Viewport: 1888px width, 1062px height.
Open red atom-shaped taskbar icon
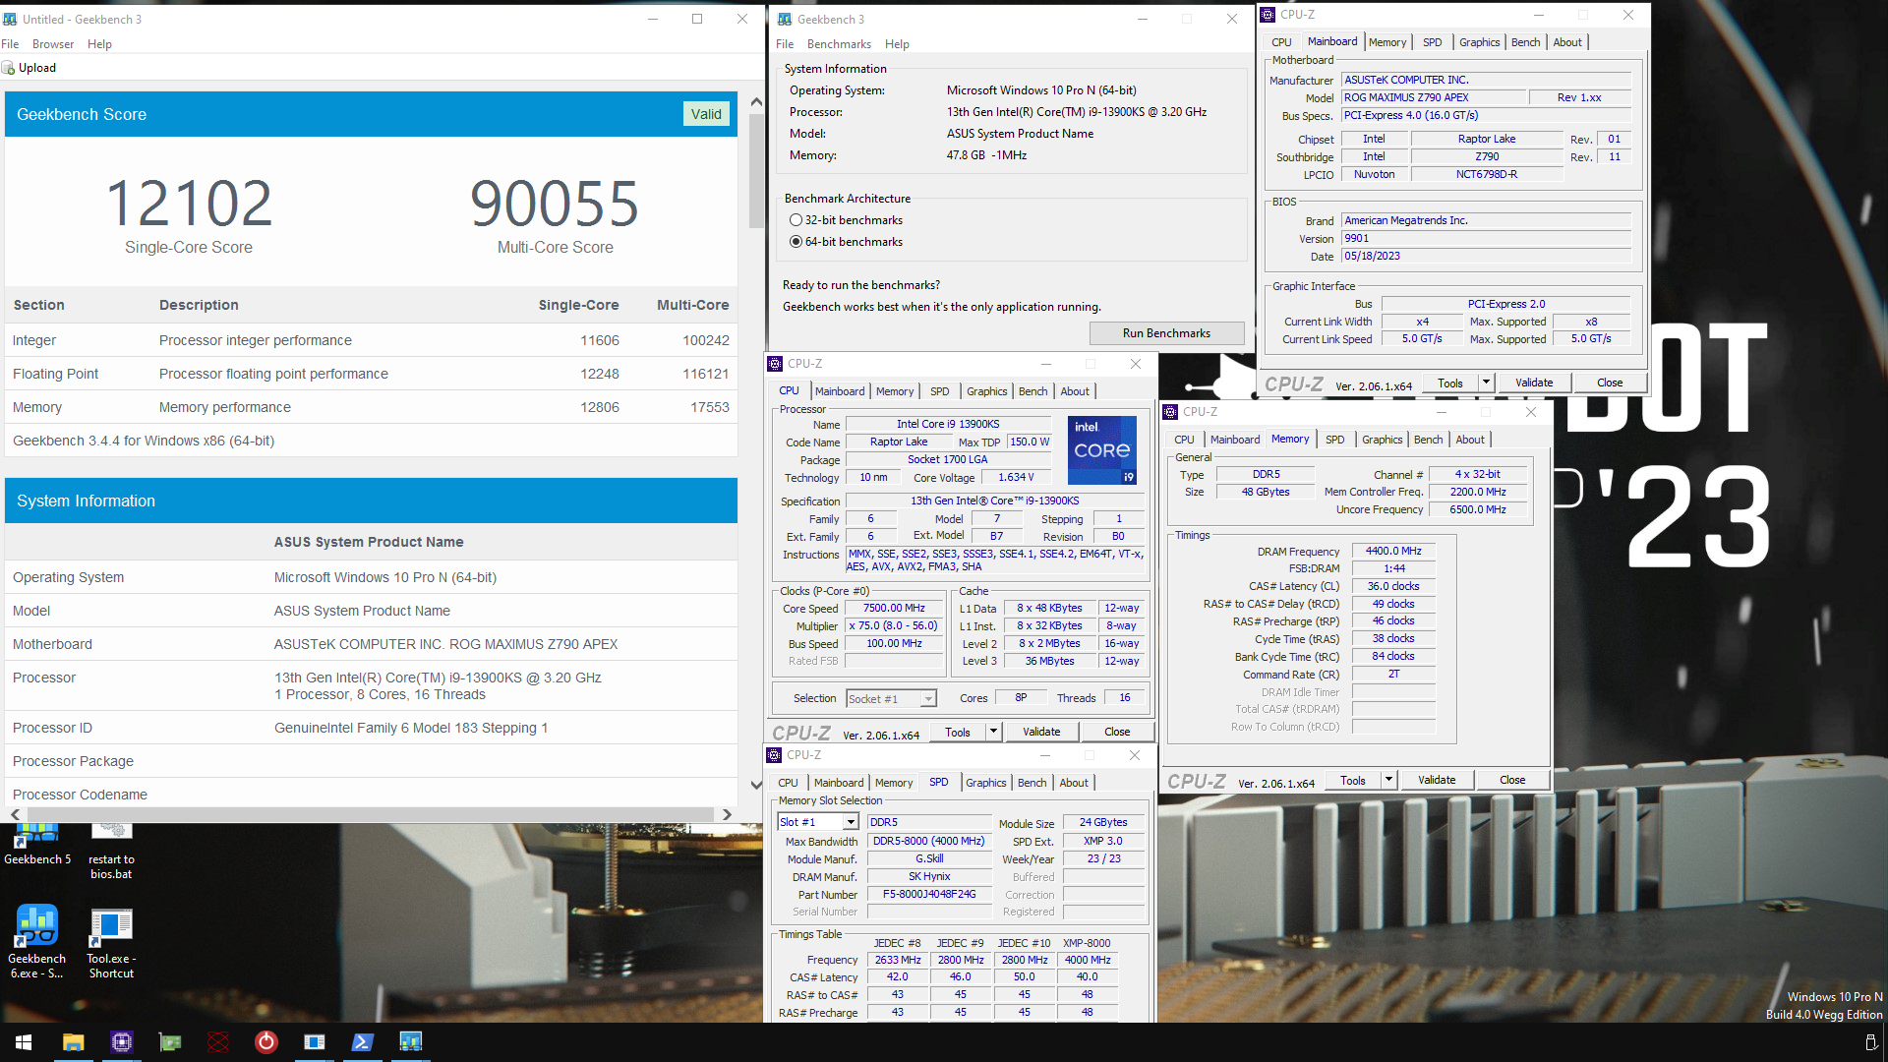pyautogui.click(x=218, y=1042)
